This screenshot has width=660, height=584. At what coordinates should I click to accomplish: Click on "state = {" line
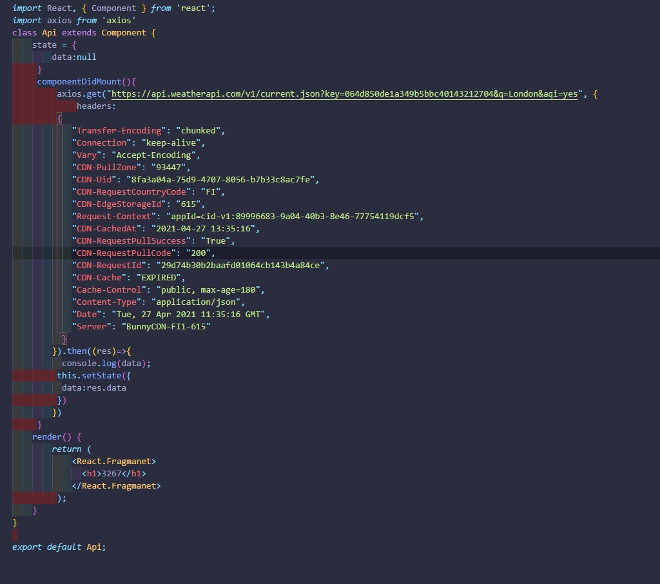coord(54,44)
